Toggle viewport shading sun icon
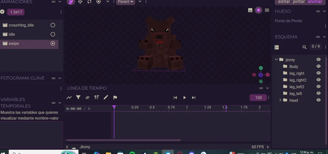The height and width of the screenshot is (154, 328). tap(258, 10)
